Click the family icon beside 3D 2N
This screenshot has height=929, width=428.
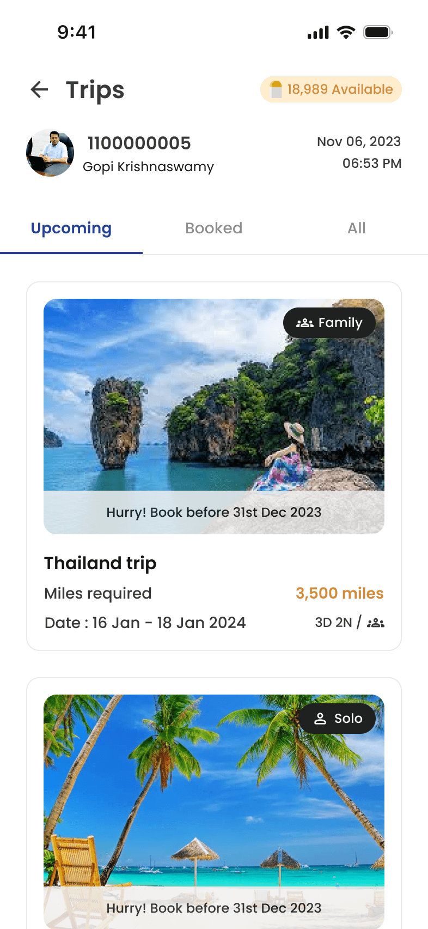pyautogui.click(x=376, y=623)
